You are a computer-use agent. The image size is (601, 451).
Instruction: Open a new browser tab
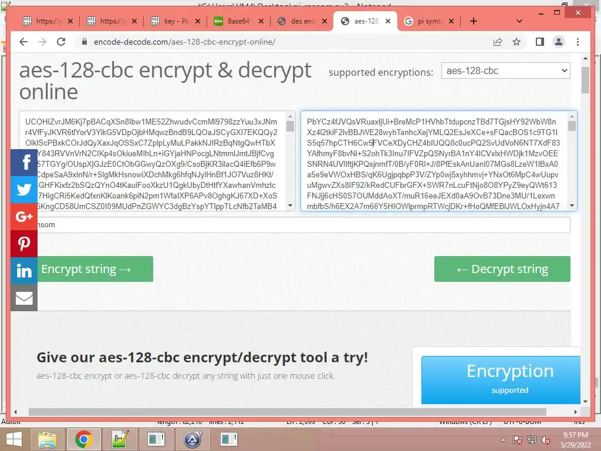[474, 21]
